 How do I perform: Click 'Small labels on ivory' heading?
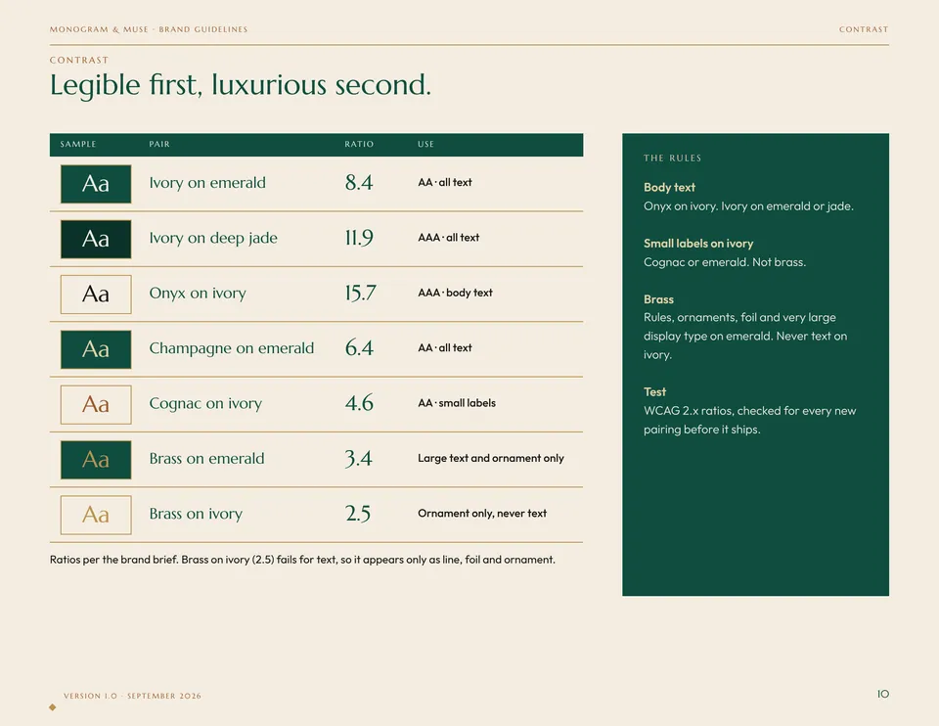(698, 244)
